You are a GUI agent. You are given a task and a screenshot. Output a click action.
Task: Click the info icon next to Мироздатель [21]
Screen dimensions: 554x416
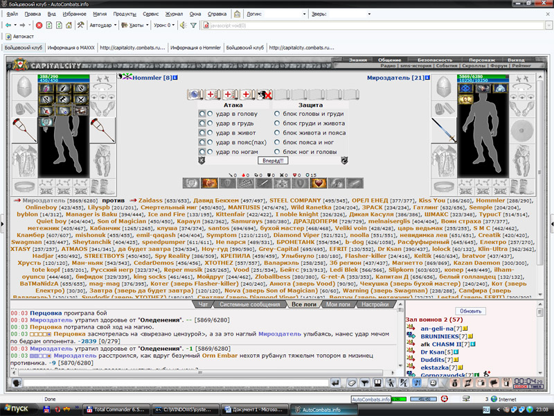(427, 78)
